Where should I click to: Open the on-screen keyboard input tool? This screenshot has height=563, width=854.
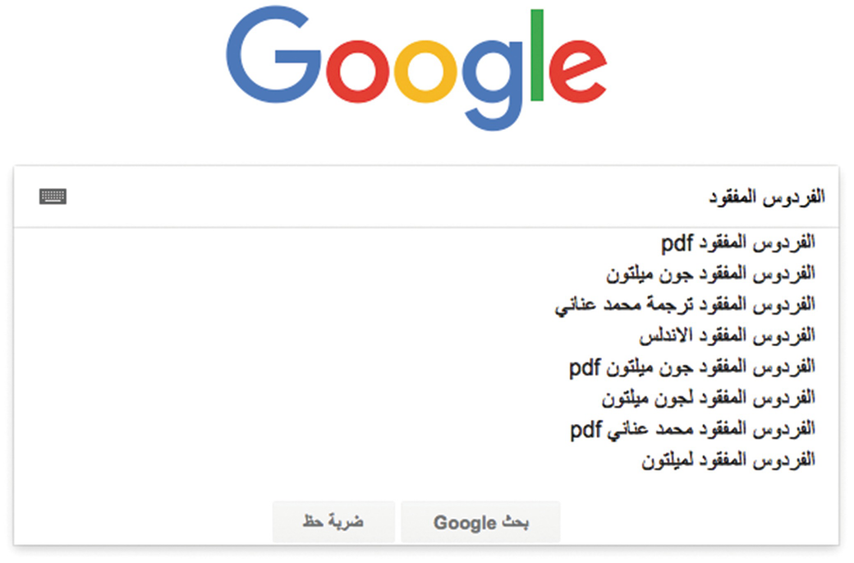53,196
